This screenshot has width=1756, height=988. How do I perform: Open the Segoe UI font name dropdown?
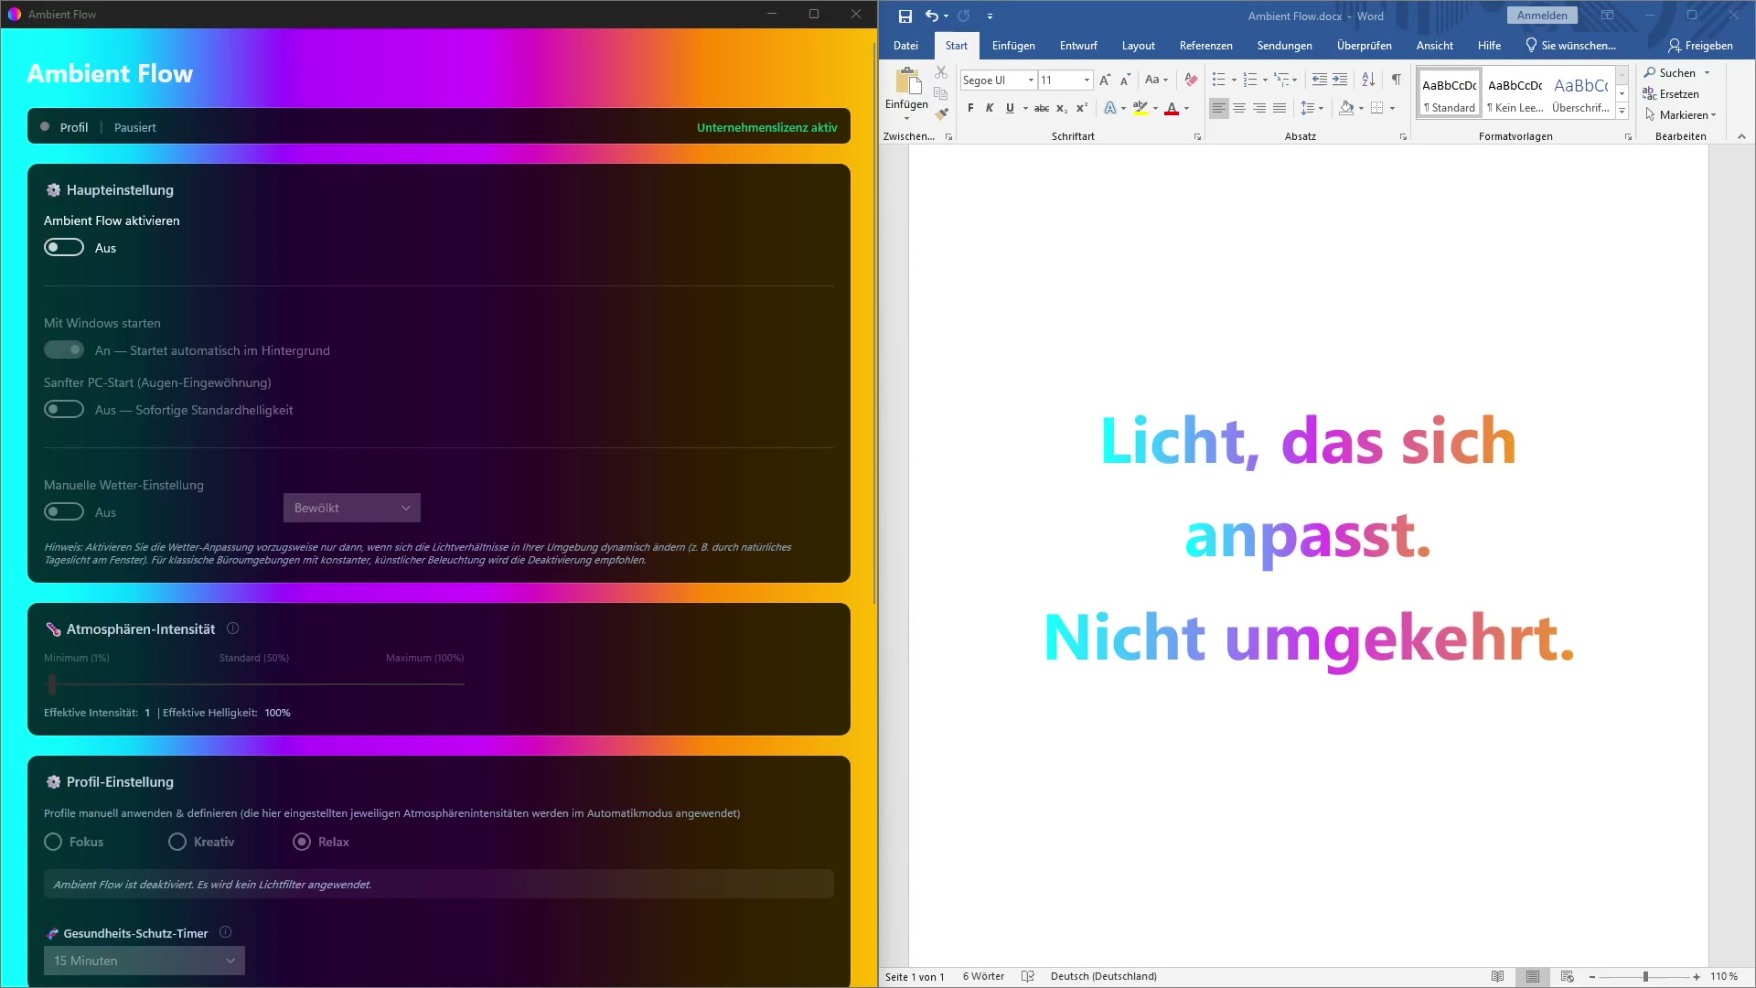pyautogui.click(x=1031, y=80)
